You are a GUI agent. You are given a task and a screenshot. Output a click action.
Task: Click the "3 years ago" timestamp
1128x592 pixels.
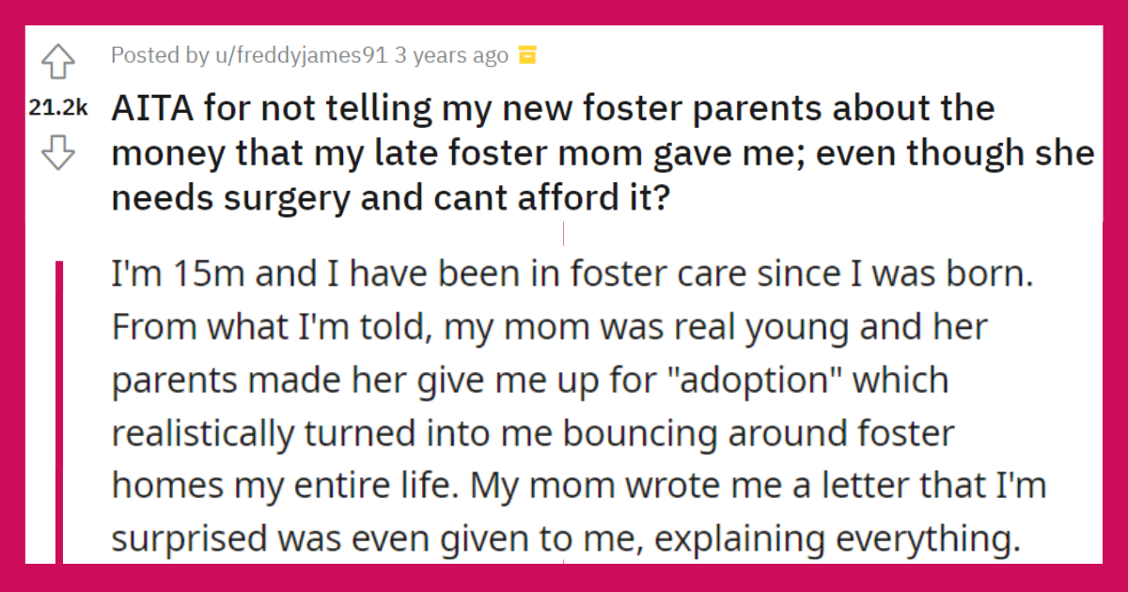click(452, 55)
